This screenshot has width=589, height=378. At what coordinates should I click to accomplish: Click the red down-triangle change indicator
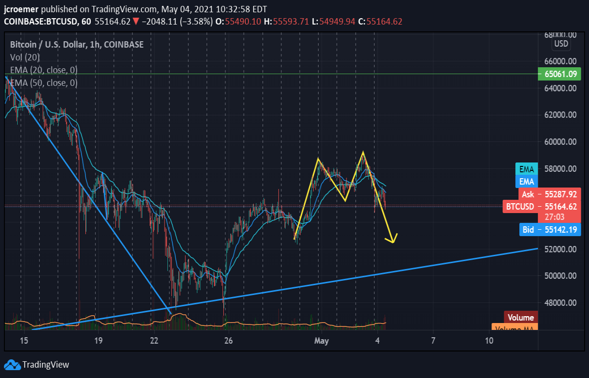tap(136, 22)
